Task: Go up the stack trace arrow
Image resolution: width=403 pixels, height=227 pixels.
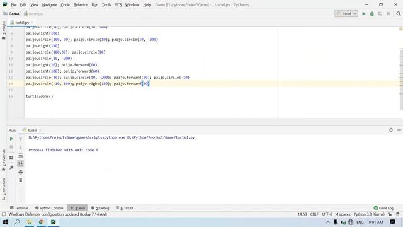Action: [21, 139]
